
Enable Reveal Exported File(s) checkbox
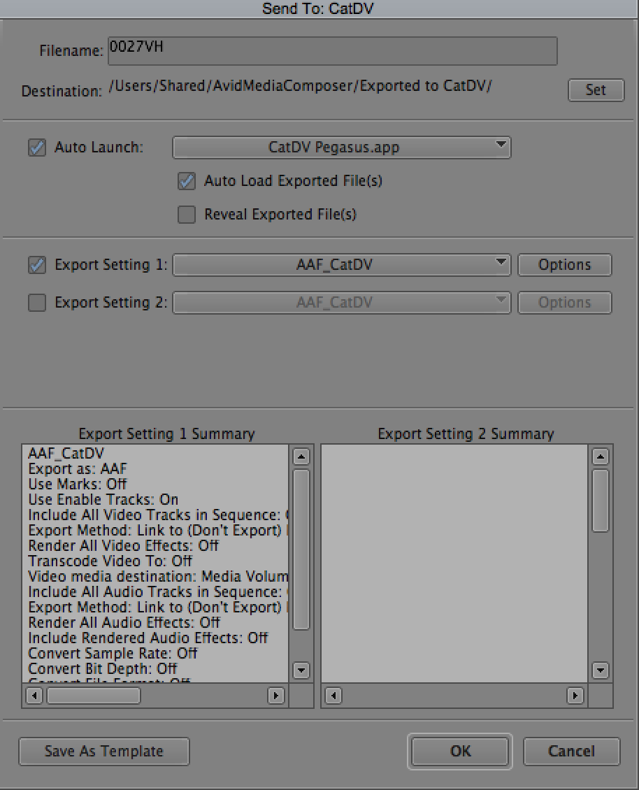pos(187,215)
